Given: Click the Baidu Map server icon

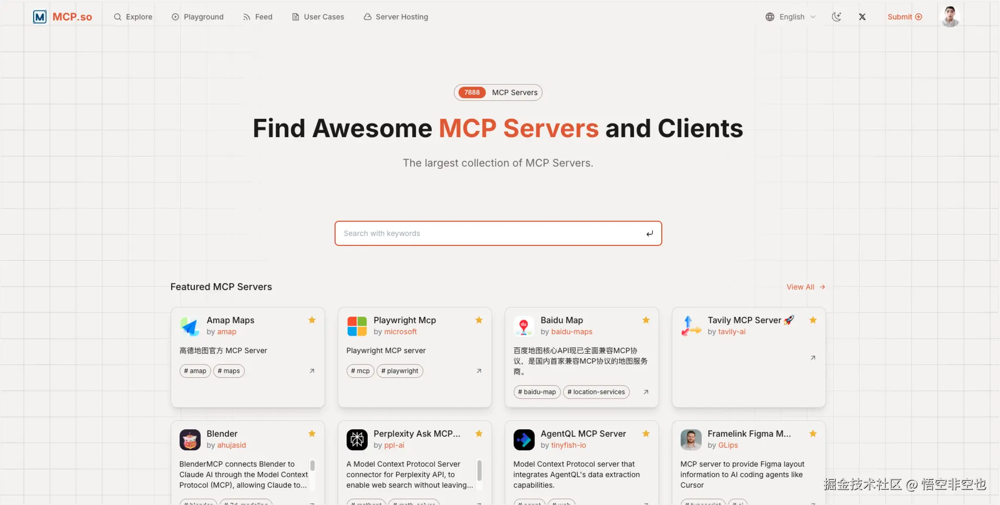Looking at the screenshot, I should click(x=524, y=326).
